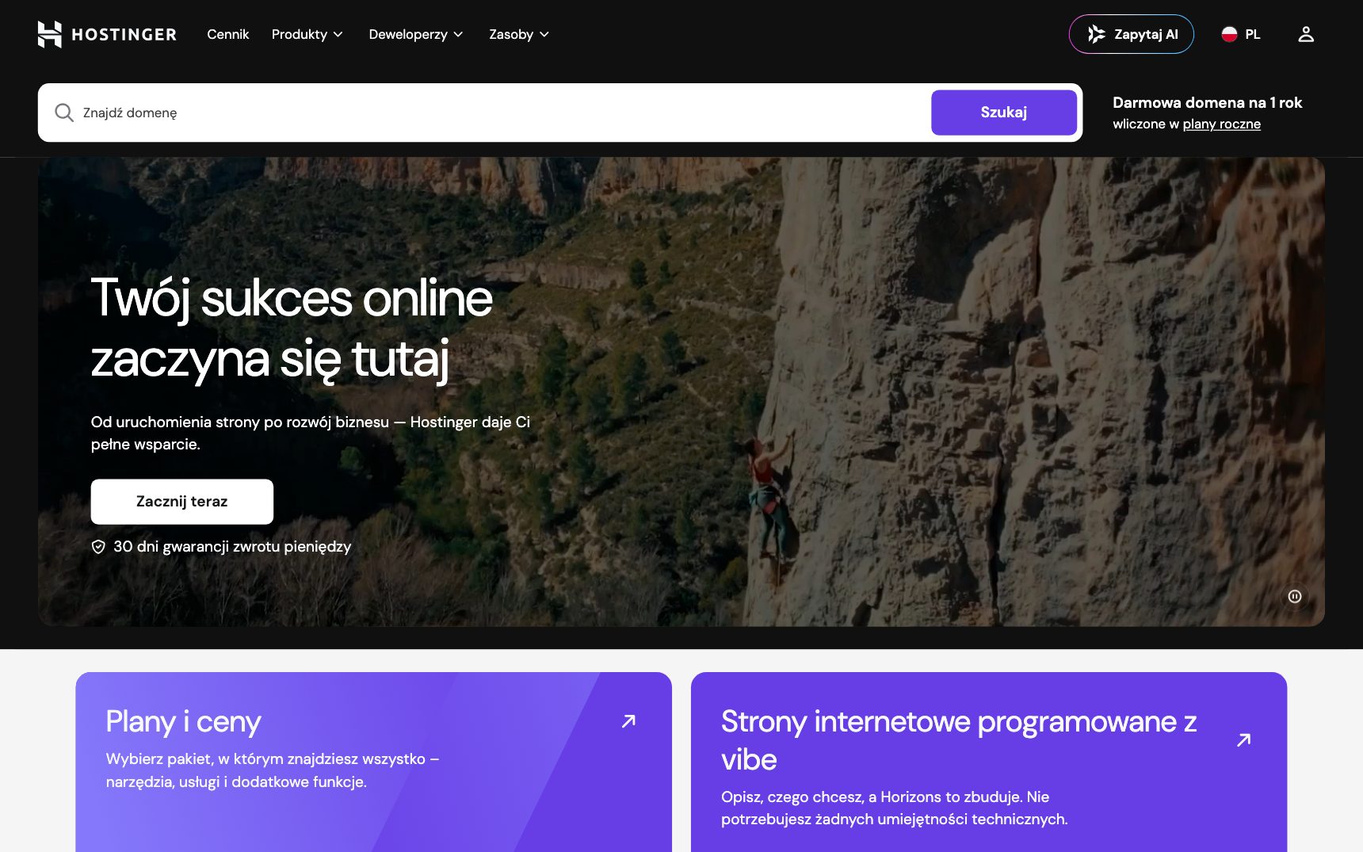The image size is (1363, 852).
Task: Click 'Wybierz pakiet, w którym znajdziesz wszystko' text
Action: pos(266,759)
